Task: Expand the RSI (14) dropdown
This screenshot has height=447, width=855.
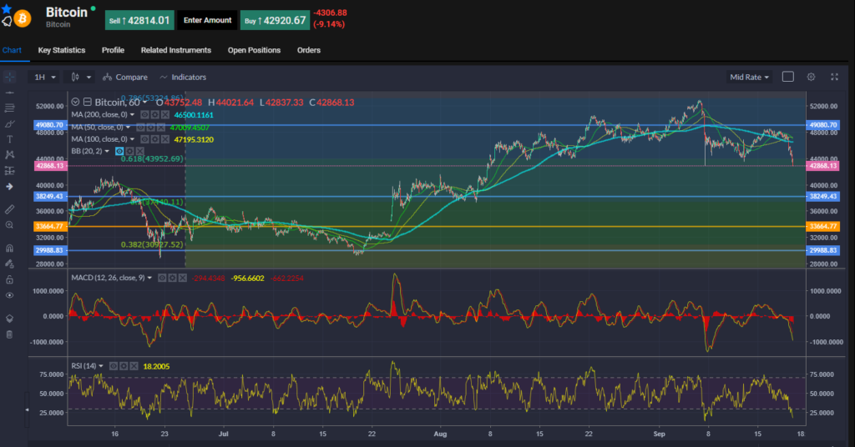Action: click(x=101, y=366)
